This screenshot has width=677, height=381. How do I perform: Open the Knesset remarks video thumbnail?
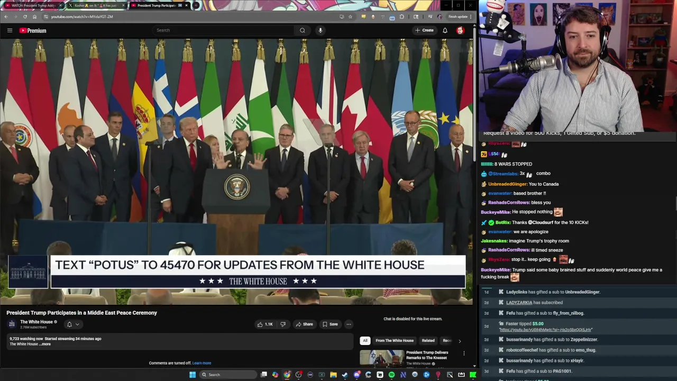(x=381, y=359)
